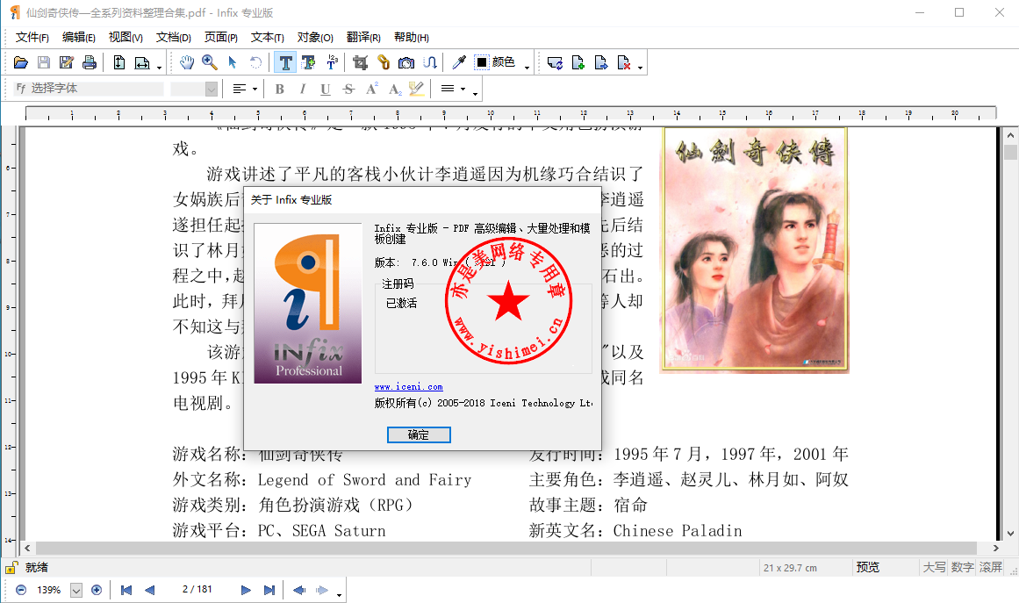The image size is (1019, 603).
Task: Expand the color toolbar overflow arrow
Action: point(527,67)
